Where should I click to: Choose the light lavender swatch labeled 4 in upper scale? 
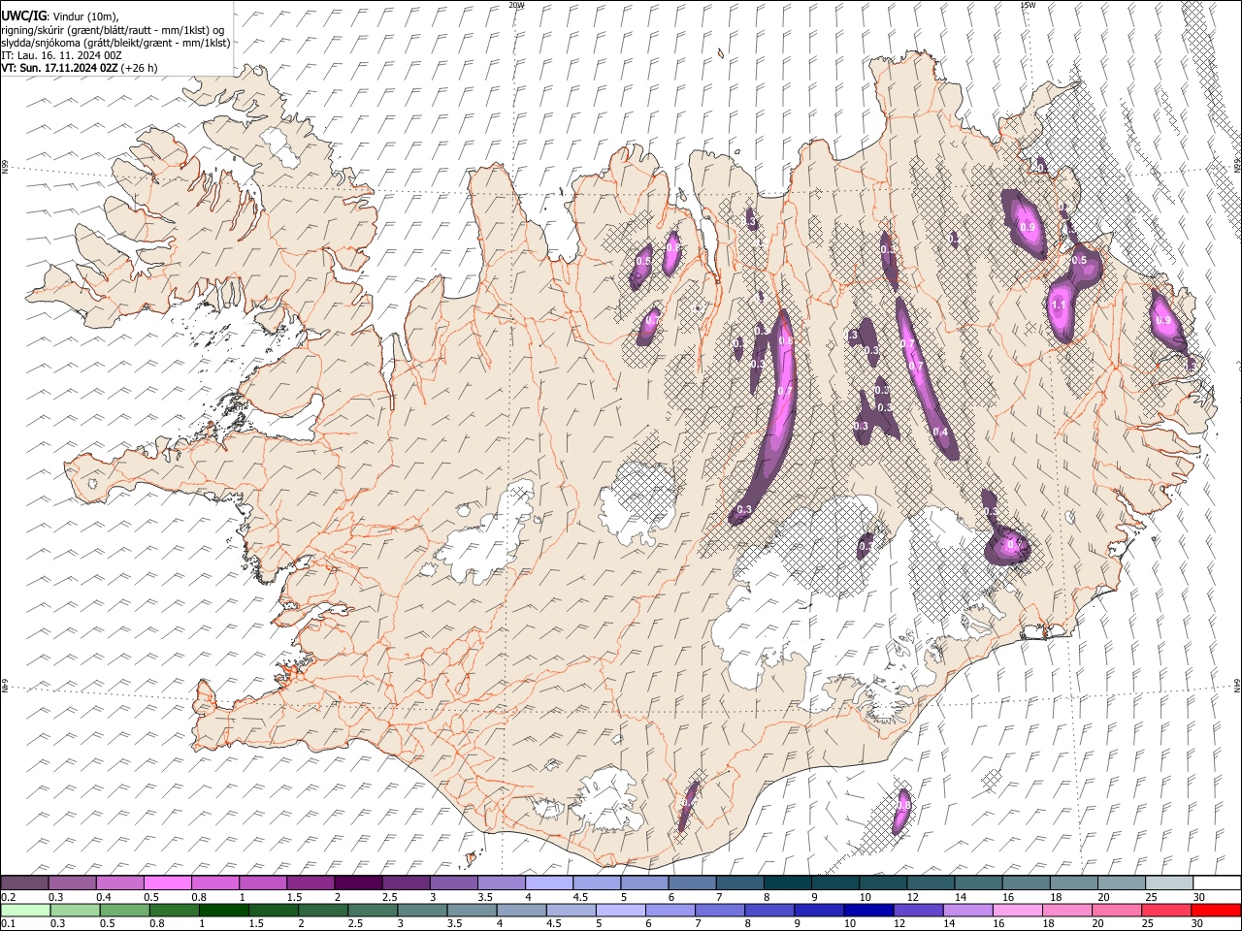tap(549, 883)
